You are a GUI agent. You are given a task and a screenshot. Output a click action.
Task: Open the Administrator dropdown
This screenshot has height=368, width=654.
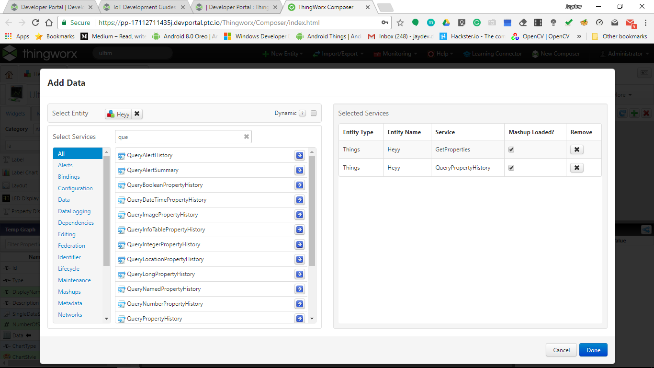click(x=623, y=54)
